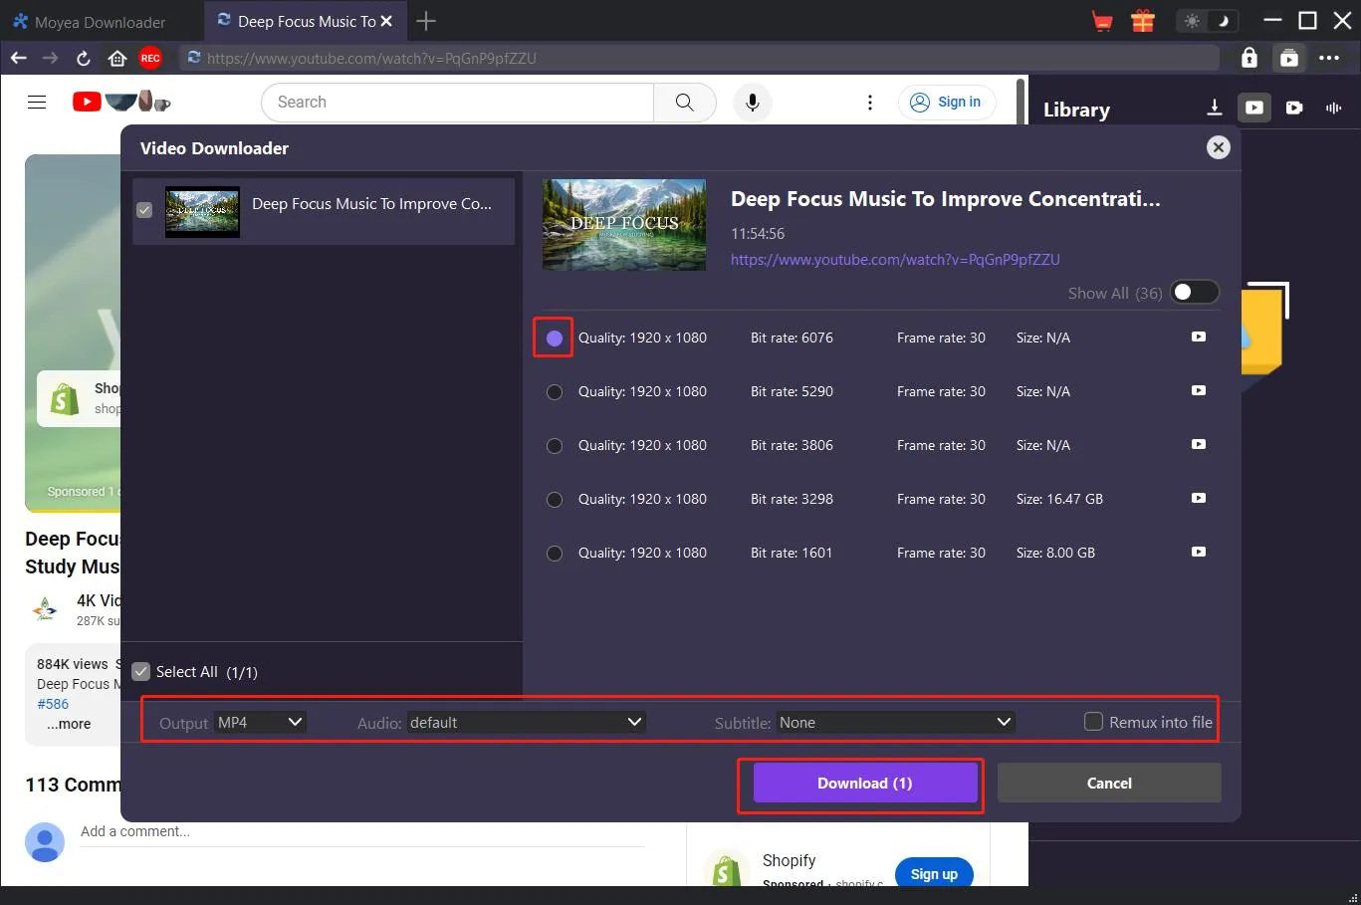Click the reload page icon
The image size is (1361, 905).
(x=84, y=59)
